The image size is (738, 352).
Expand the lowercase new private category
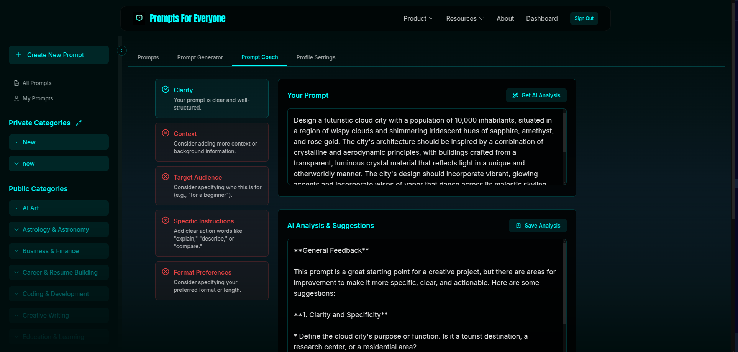point(59,164)
